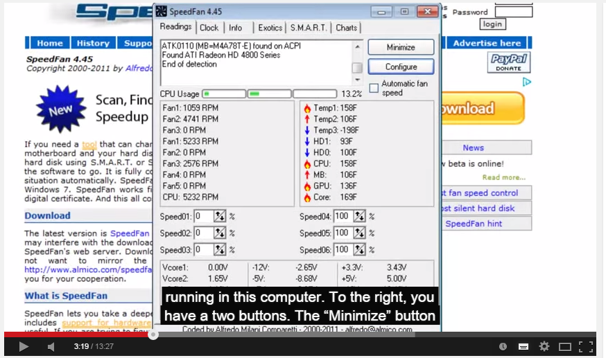
Task: Click the "Vcore2: 1.65V" voltage reading
Action: pyautogui.click(x=195, y=278)
